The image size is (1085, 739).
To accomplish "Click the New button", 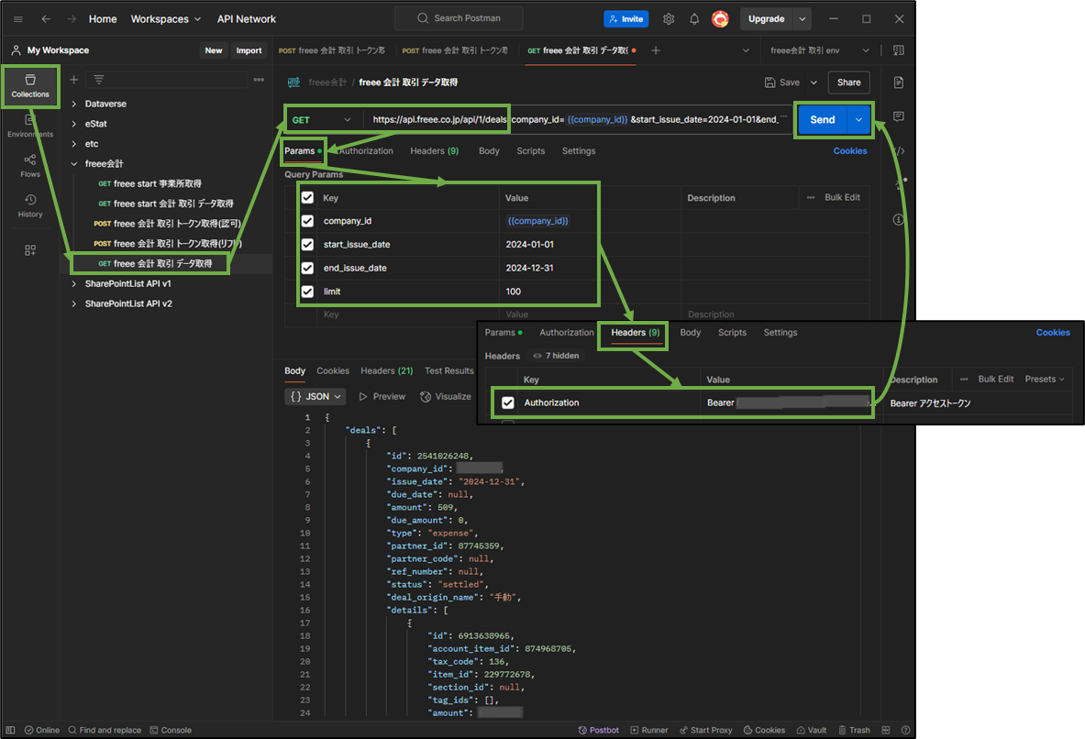I will point(214,50).
